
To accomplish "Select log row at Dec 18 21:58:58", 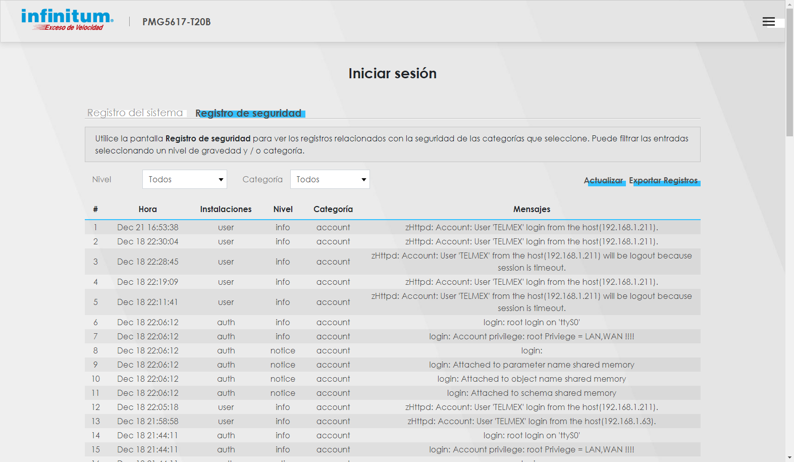I will (x=147, y=421).
